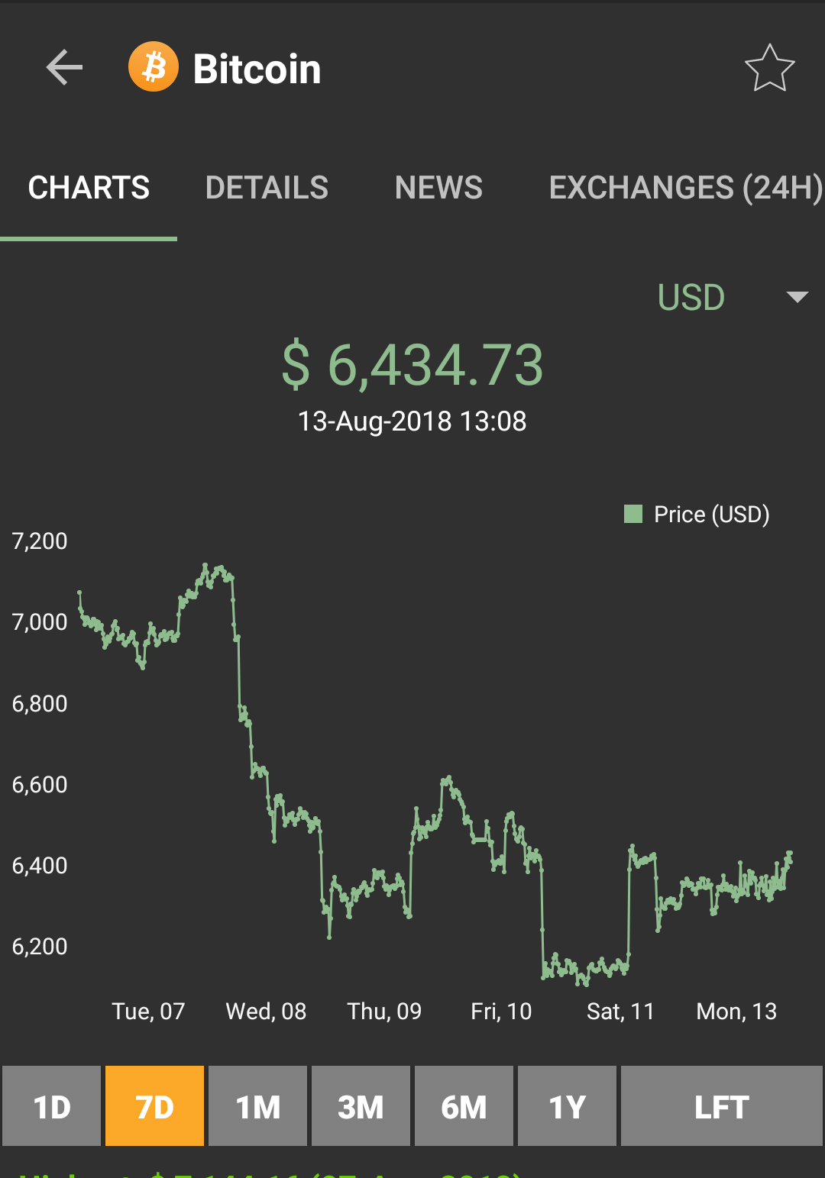The image size is (825, 1178).
Task: Open the News tab
Action: 438,188
